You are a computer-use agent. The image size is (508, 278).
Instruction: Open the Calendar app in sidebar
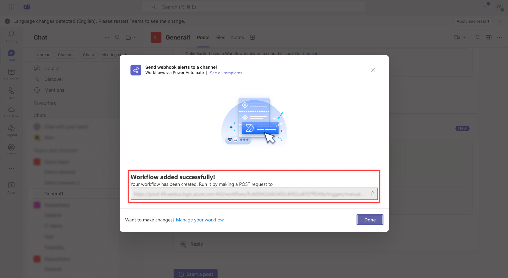11,75
